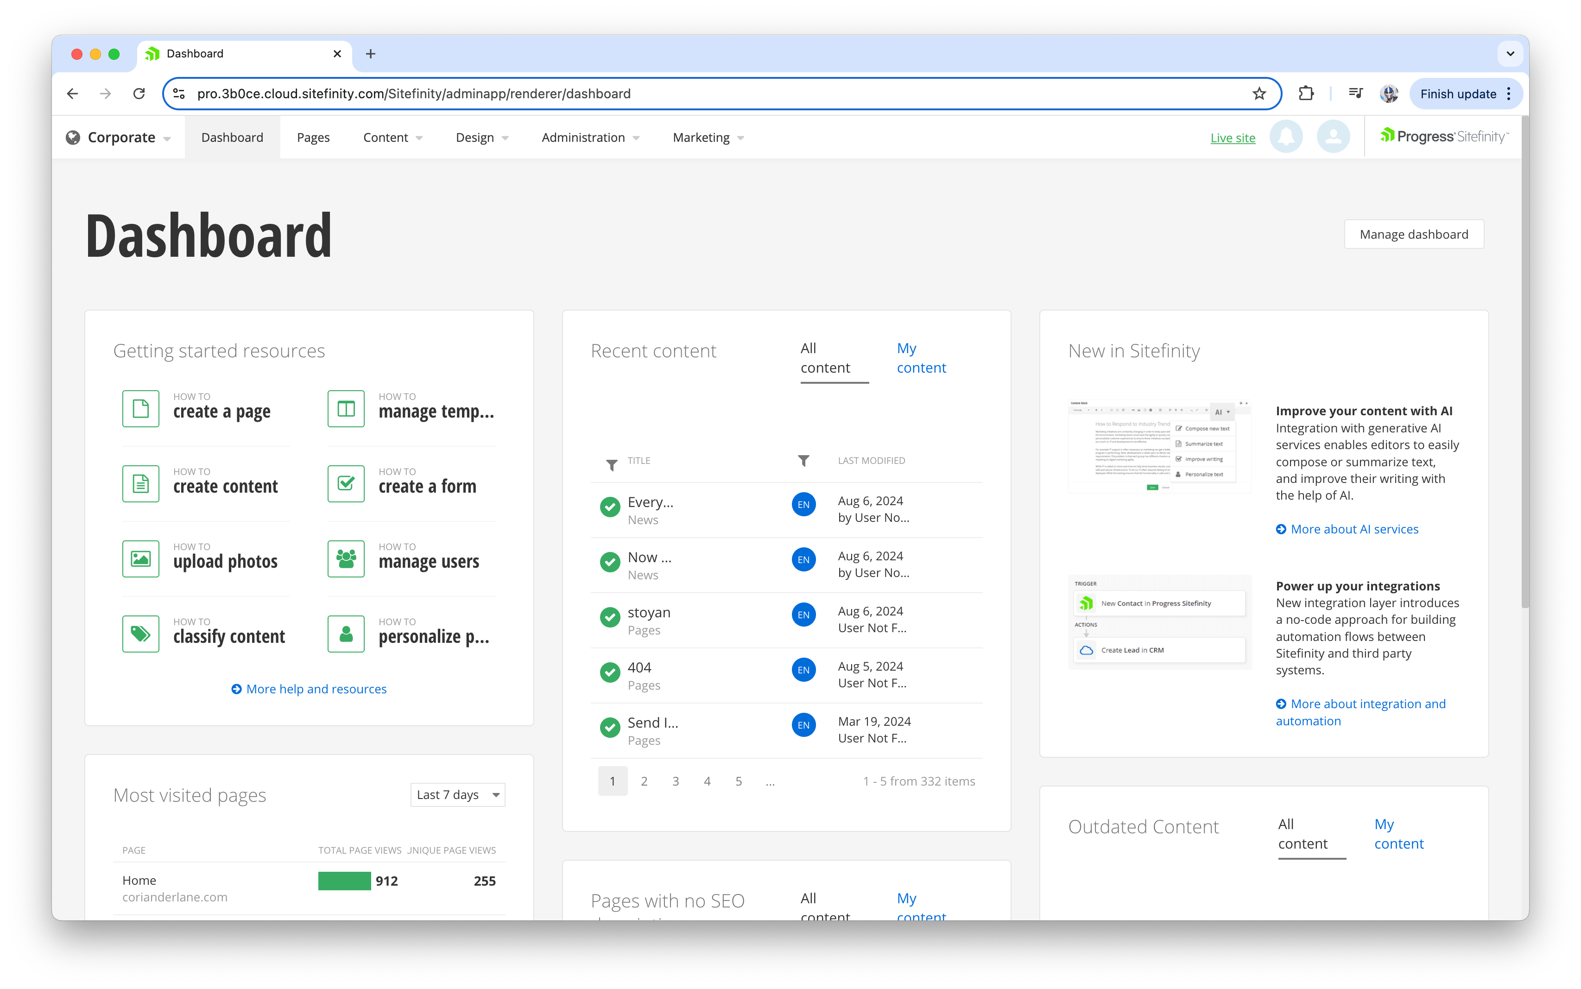Click the Manage dashboard button
Viewport: 1581px width, 989px height.
[x=1415, y=234]
